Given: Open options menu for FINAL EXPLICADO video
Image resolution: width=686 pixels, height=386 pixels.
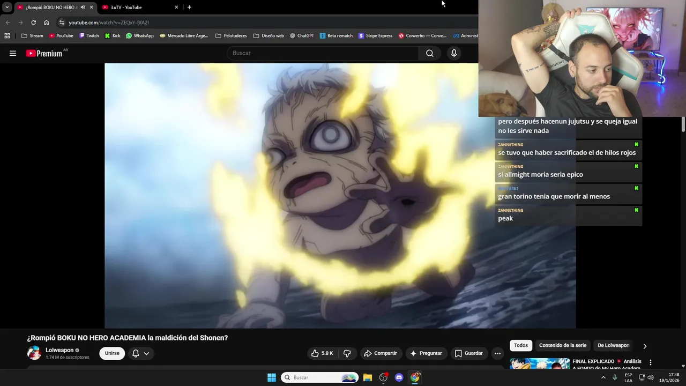Looking at the screenshot, I should (651, 362).
